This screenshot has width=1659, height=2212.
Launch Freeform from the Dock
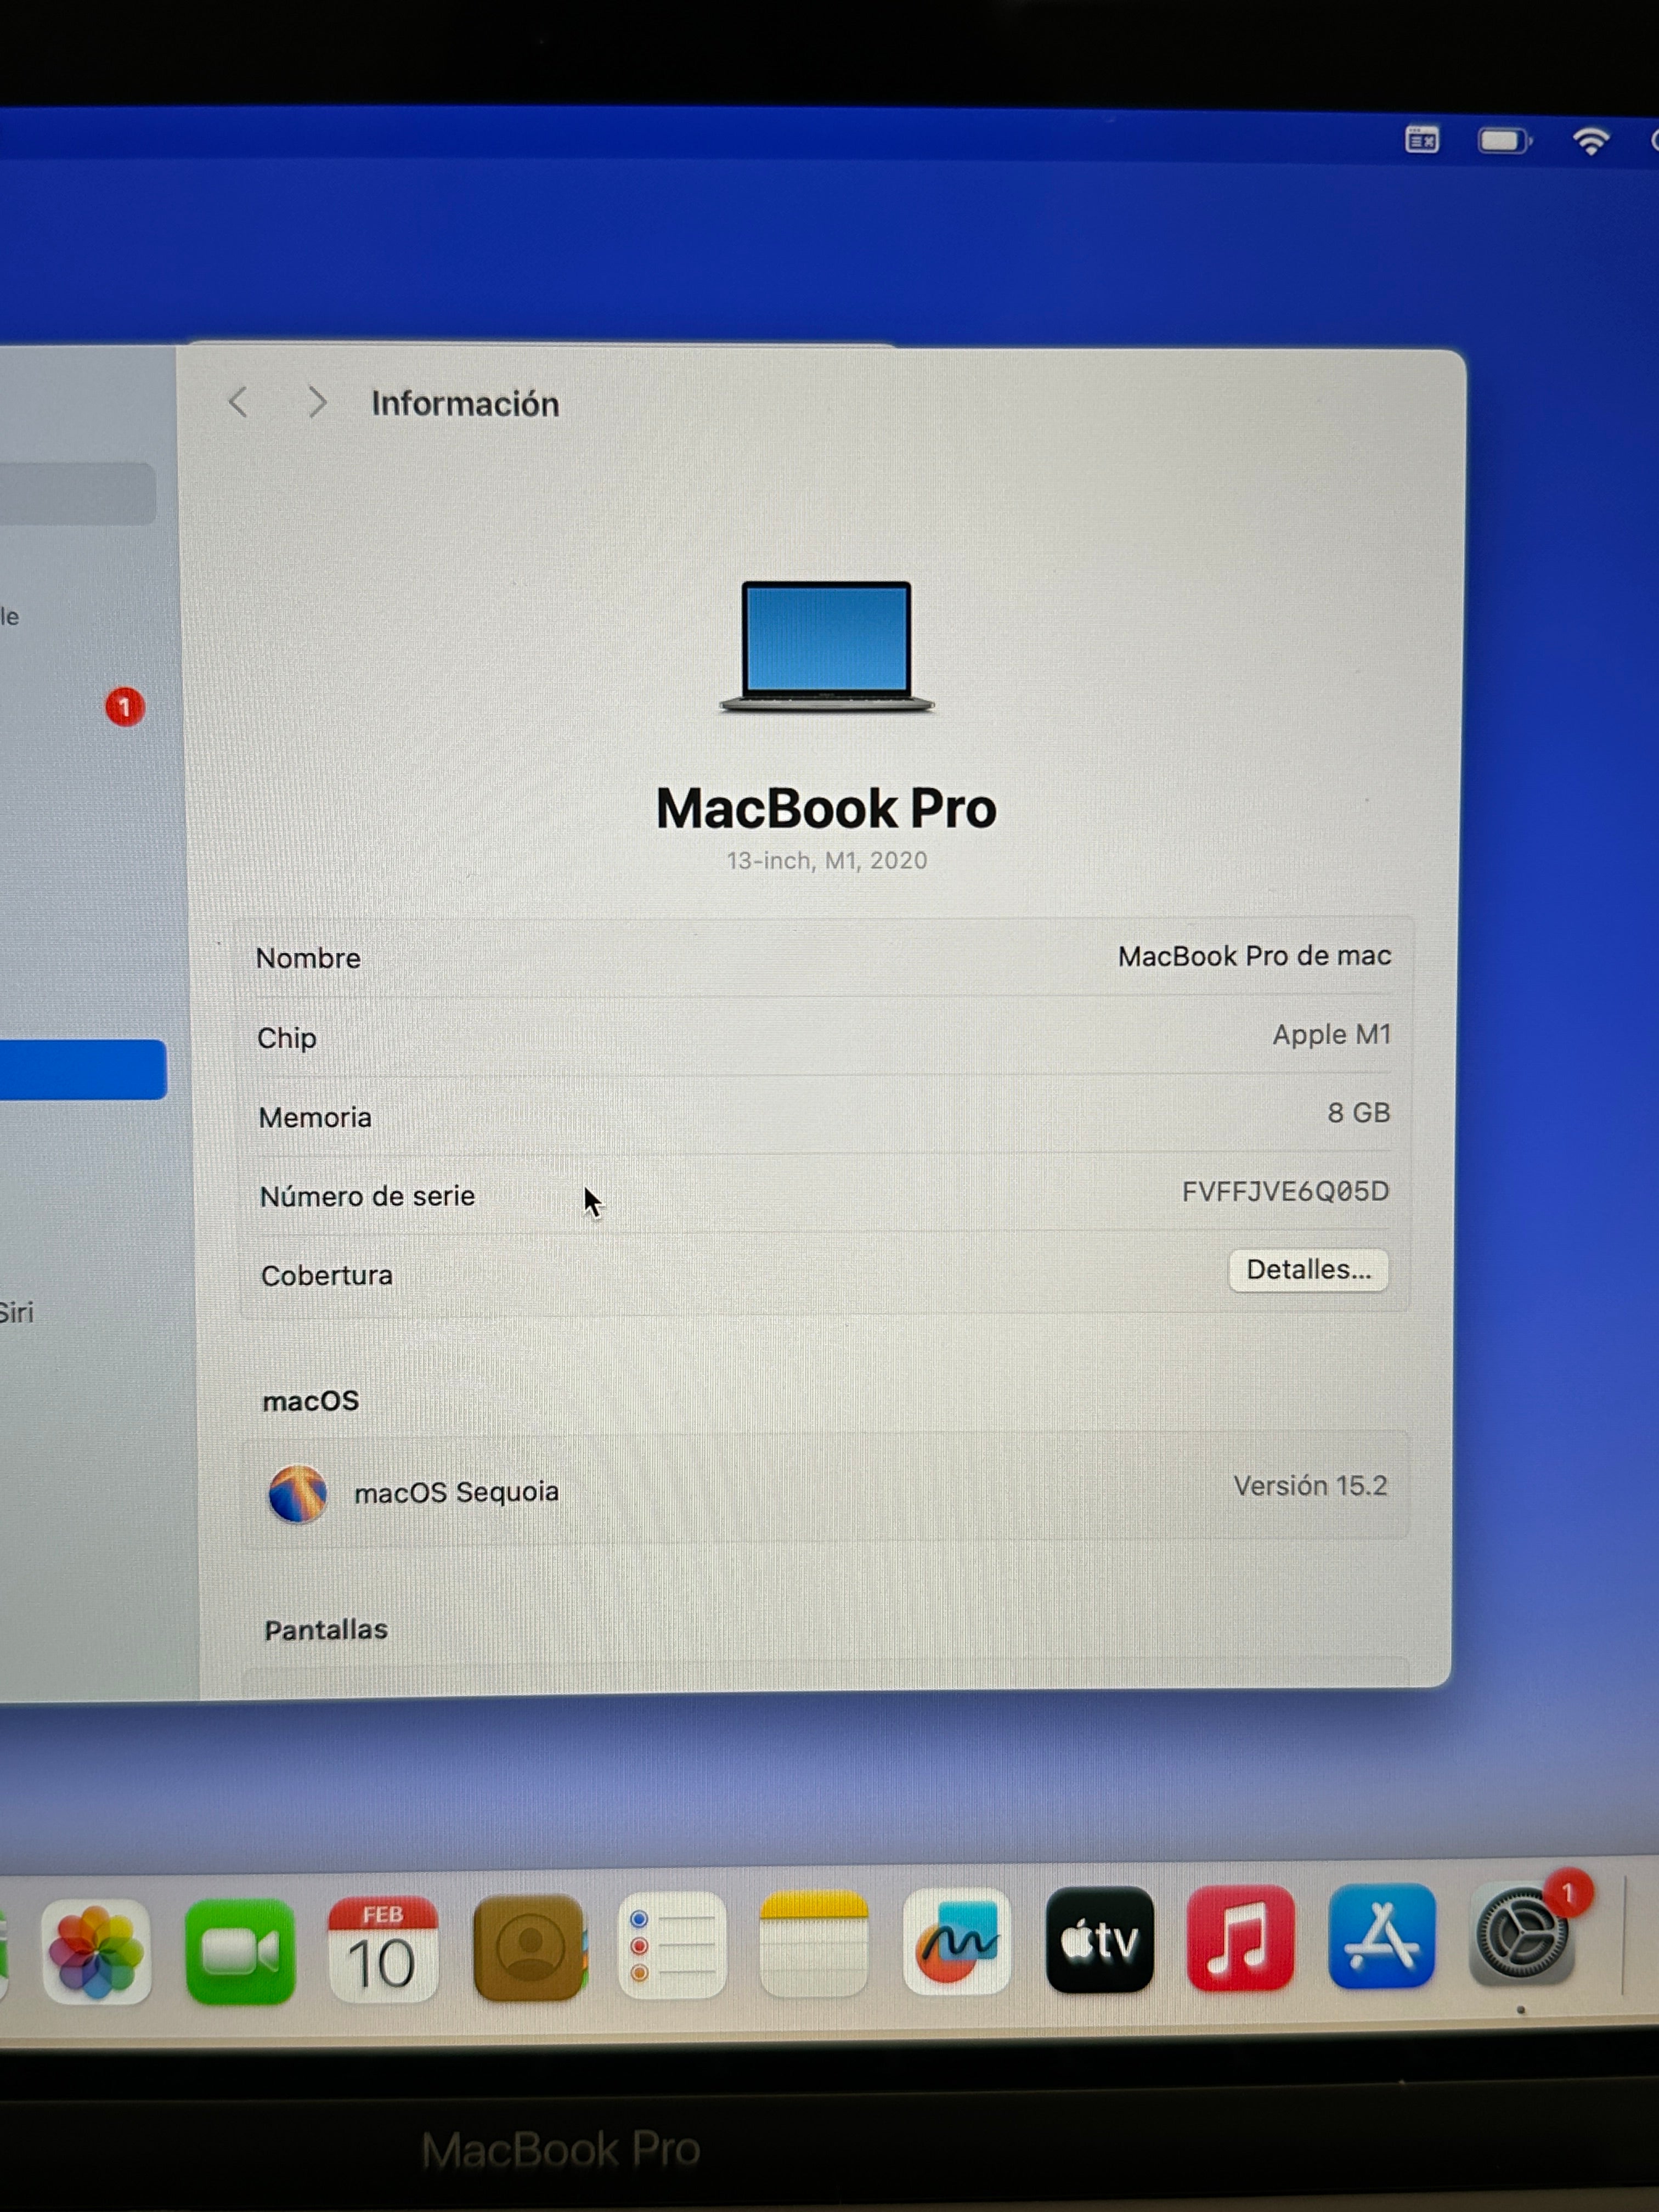[957, 1941]
